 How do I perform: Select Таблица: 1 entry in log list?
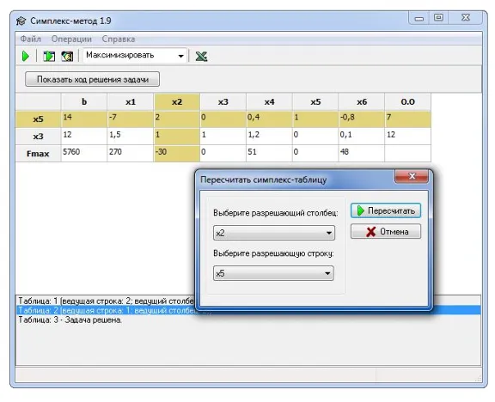[106, 301]
